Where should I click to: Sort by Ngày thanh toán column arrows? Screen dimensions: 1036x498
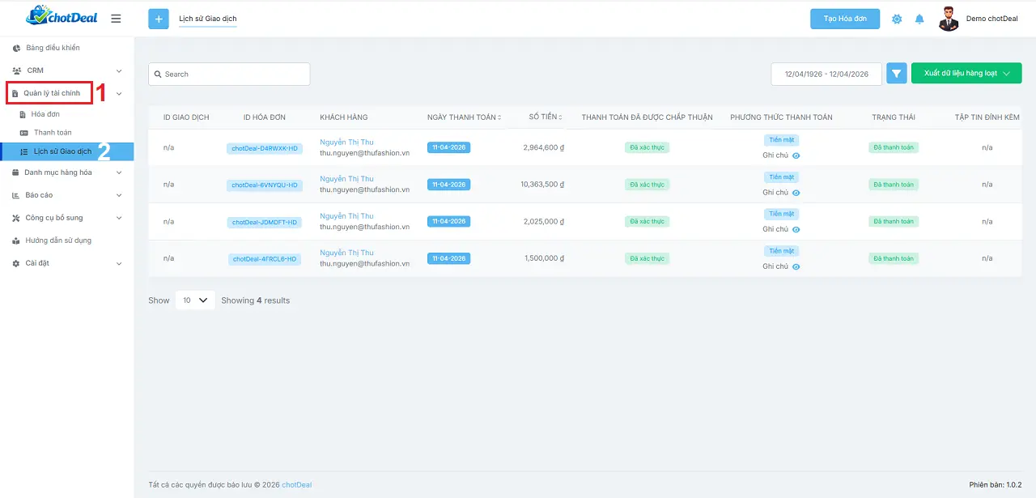499,117
